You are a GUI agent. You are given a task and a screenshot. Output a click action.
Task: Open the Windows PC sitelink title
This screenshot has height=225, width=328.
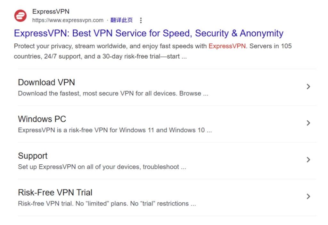[x=42, y=119]
